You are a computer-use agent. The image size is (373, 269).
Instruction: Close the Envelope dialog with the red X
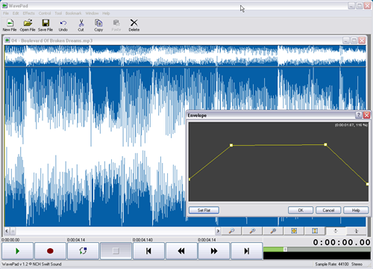point(366,115)
